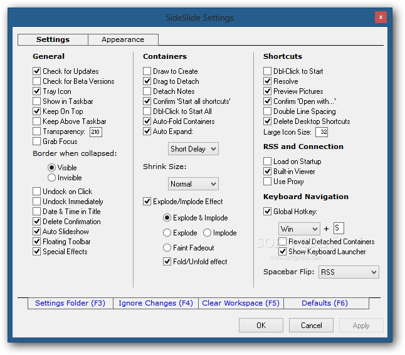The image size is (405, 355).
Task: Toggle Floating Toolbar option
Action: coord(37,242)
